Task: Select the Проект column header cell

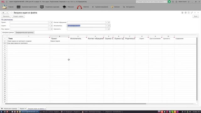Action: pos(59,39)
